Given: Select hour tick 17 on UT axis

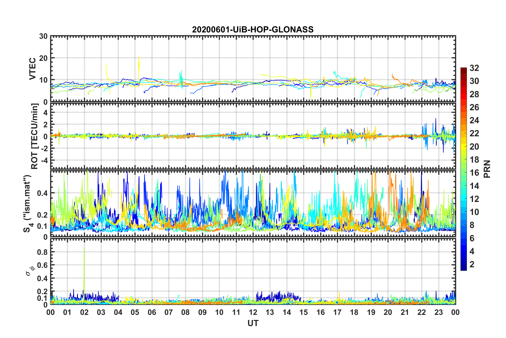Looking at the screenshot, I should click(x=337, y=312).
